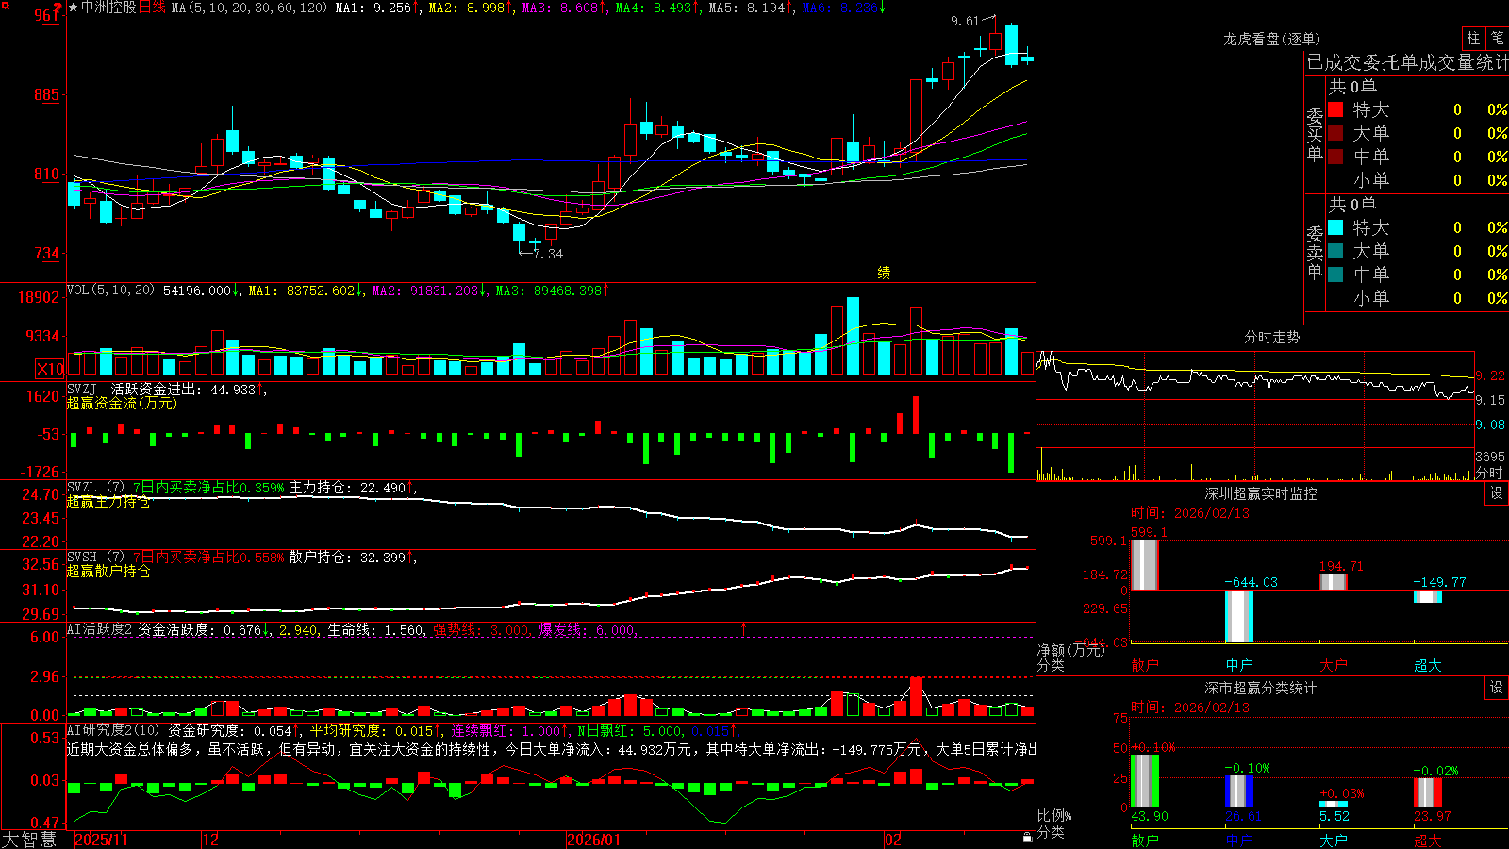This screenshot has width=1509, height=849.
Task: Click the 设 button beside 深市超赢分类统计
Action: pos(1496,688)
